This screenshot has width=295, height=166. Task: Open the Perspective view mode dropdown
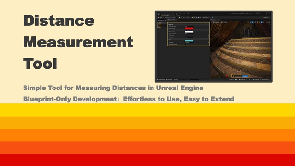[x=217, y=22]
